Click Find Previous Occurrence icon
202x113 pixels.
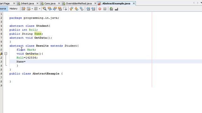point(50,9)
